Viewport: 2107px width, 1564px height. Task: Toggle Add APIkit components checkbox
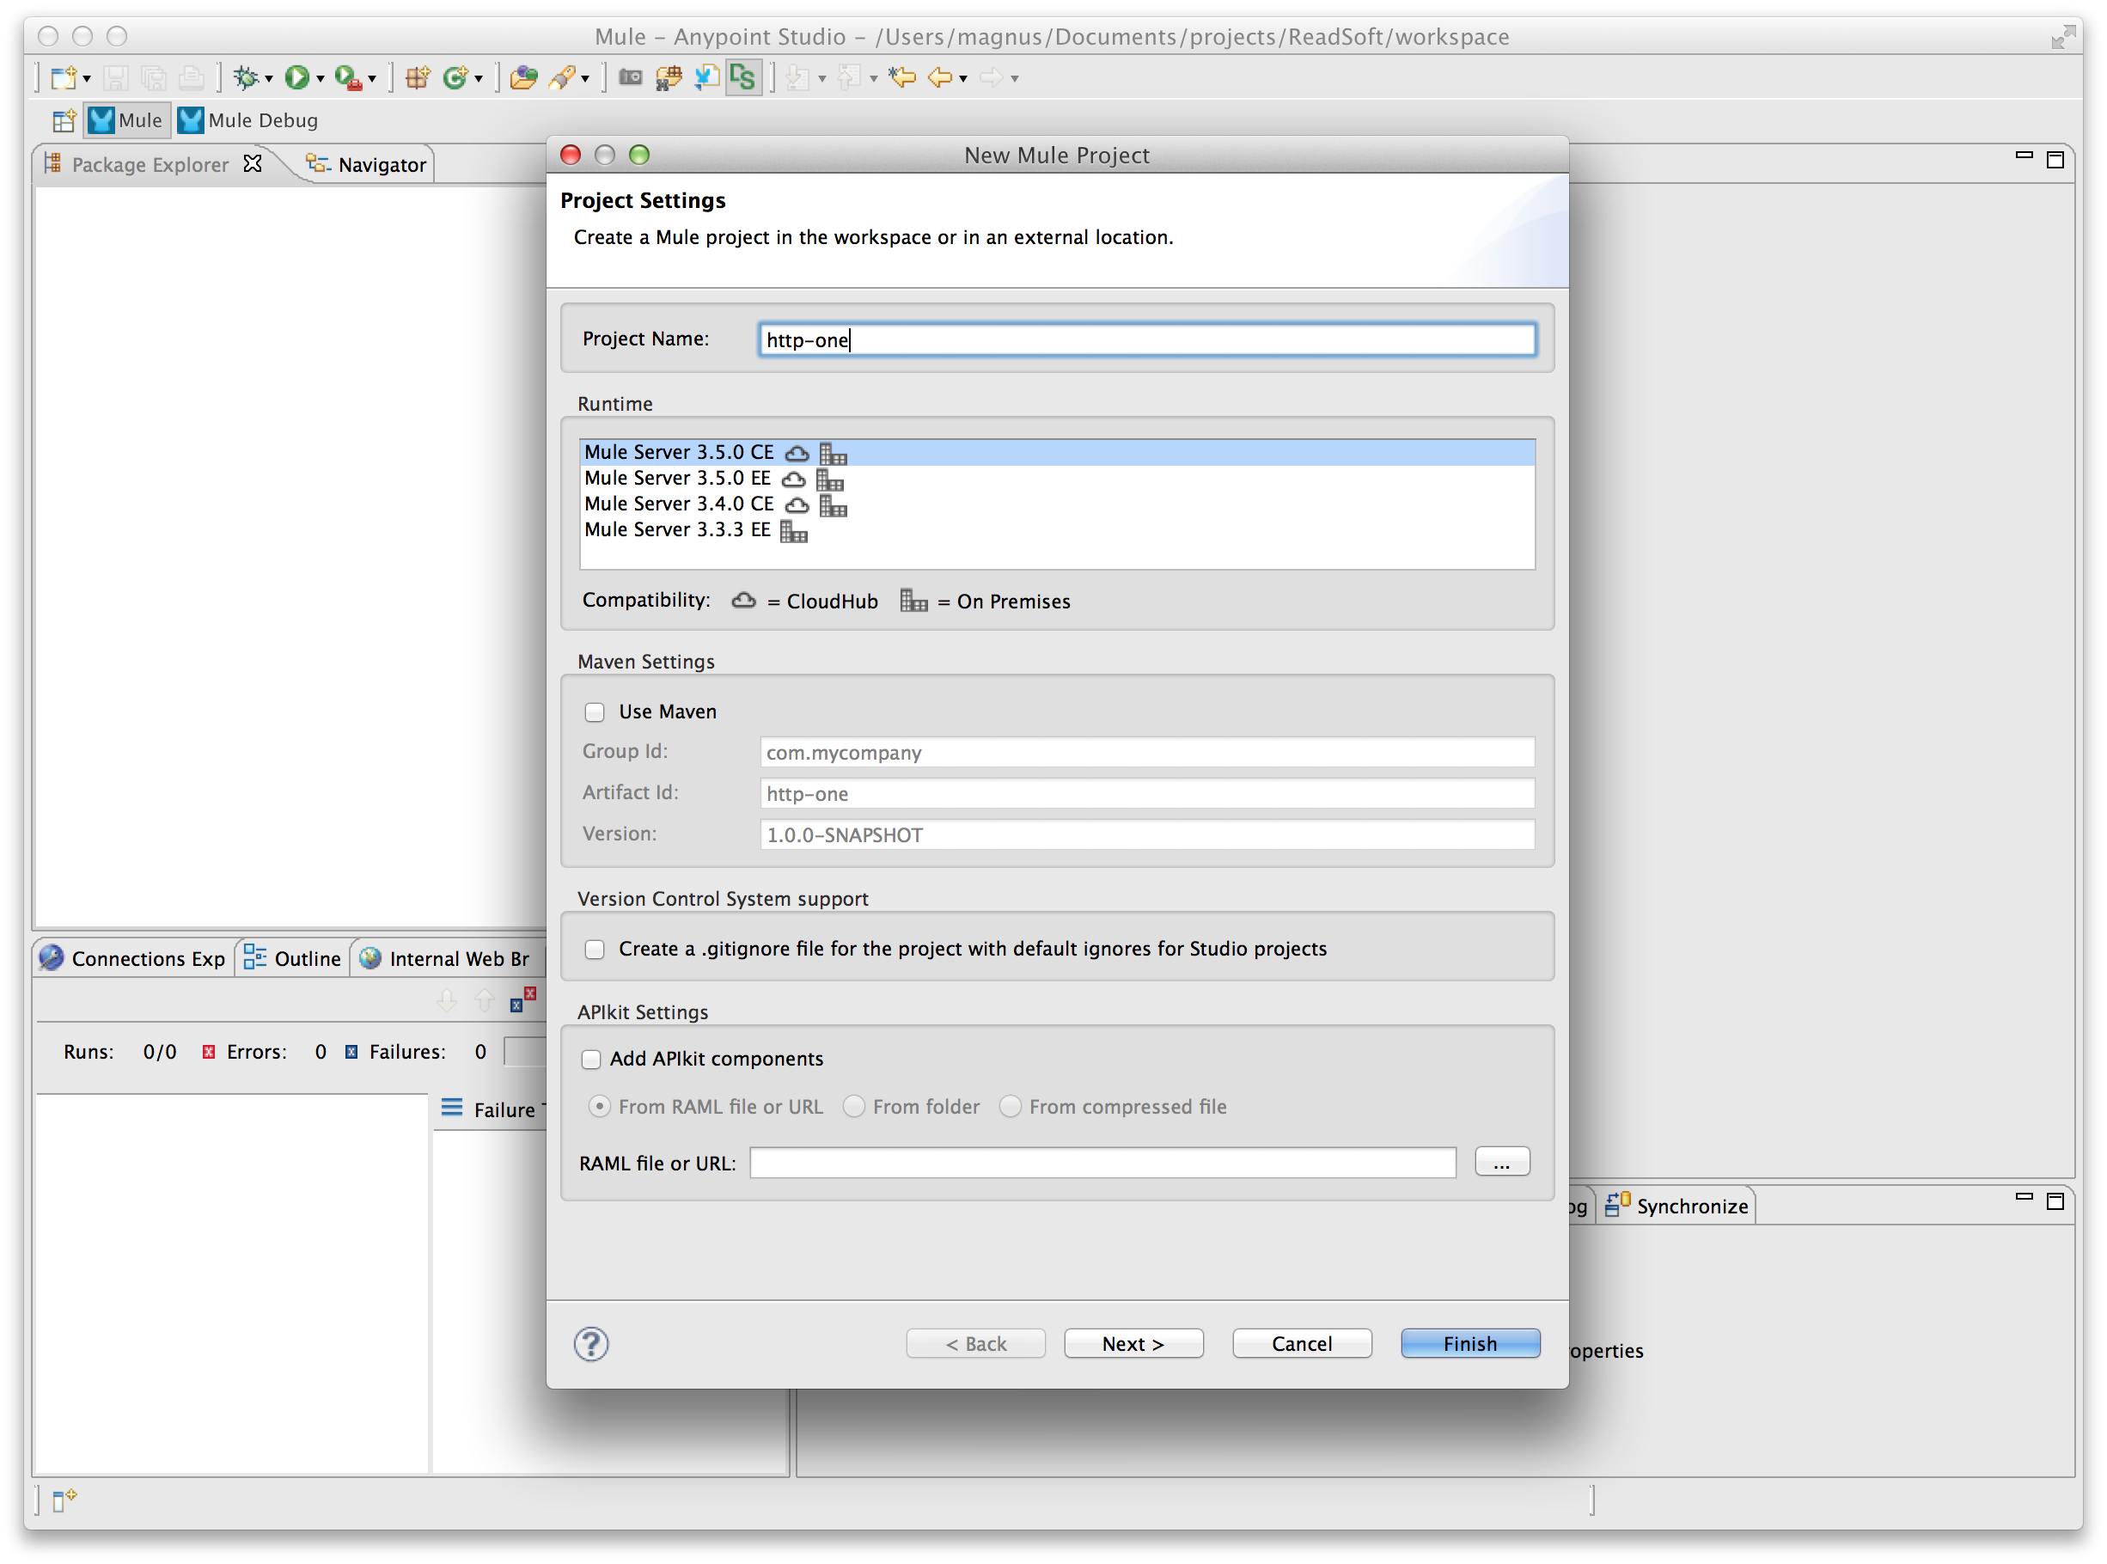tap(595, 1058)
